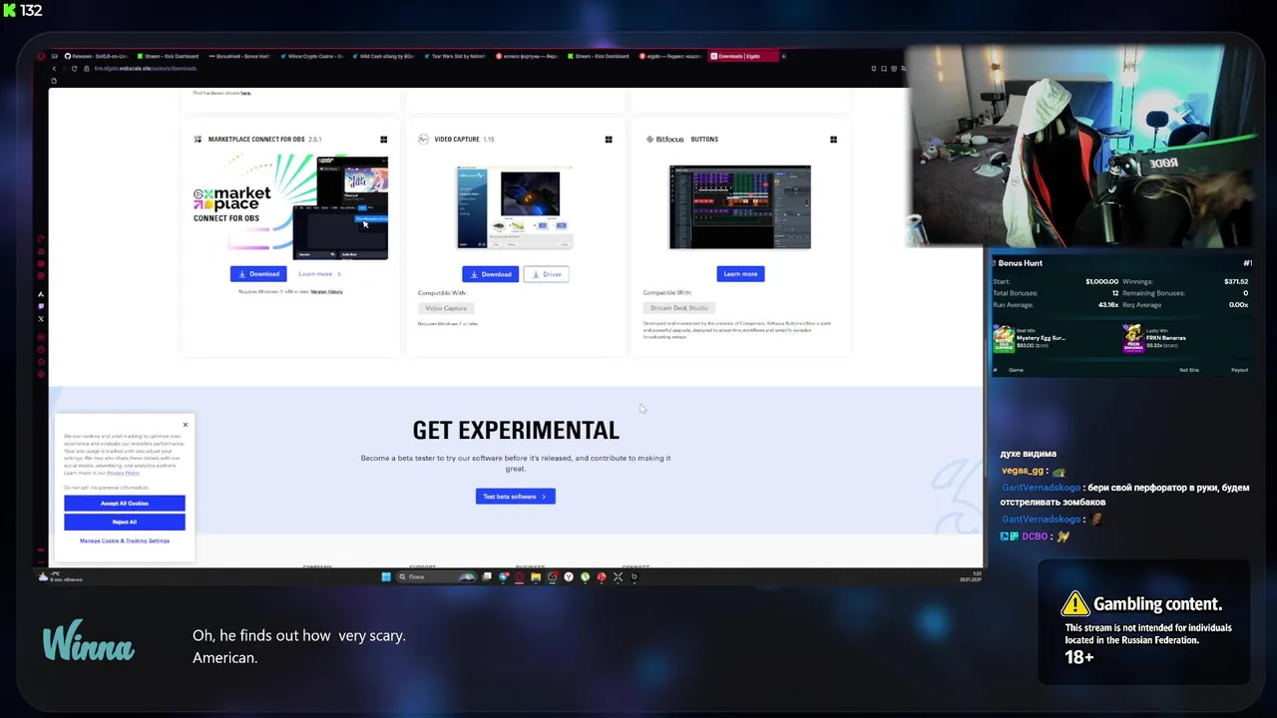Click the find hardware drivers 'here' link

coord(245,93)
